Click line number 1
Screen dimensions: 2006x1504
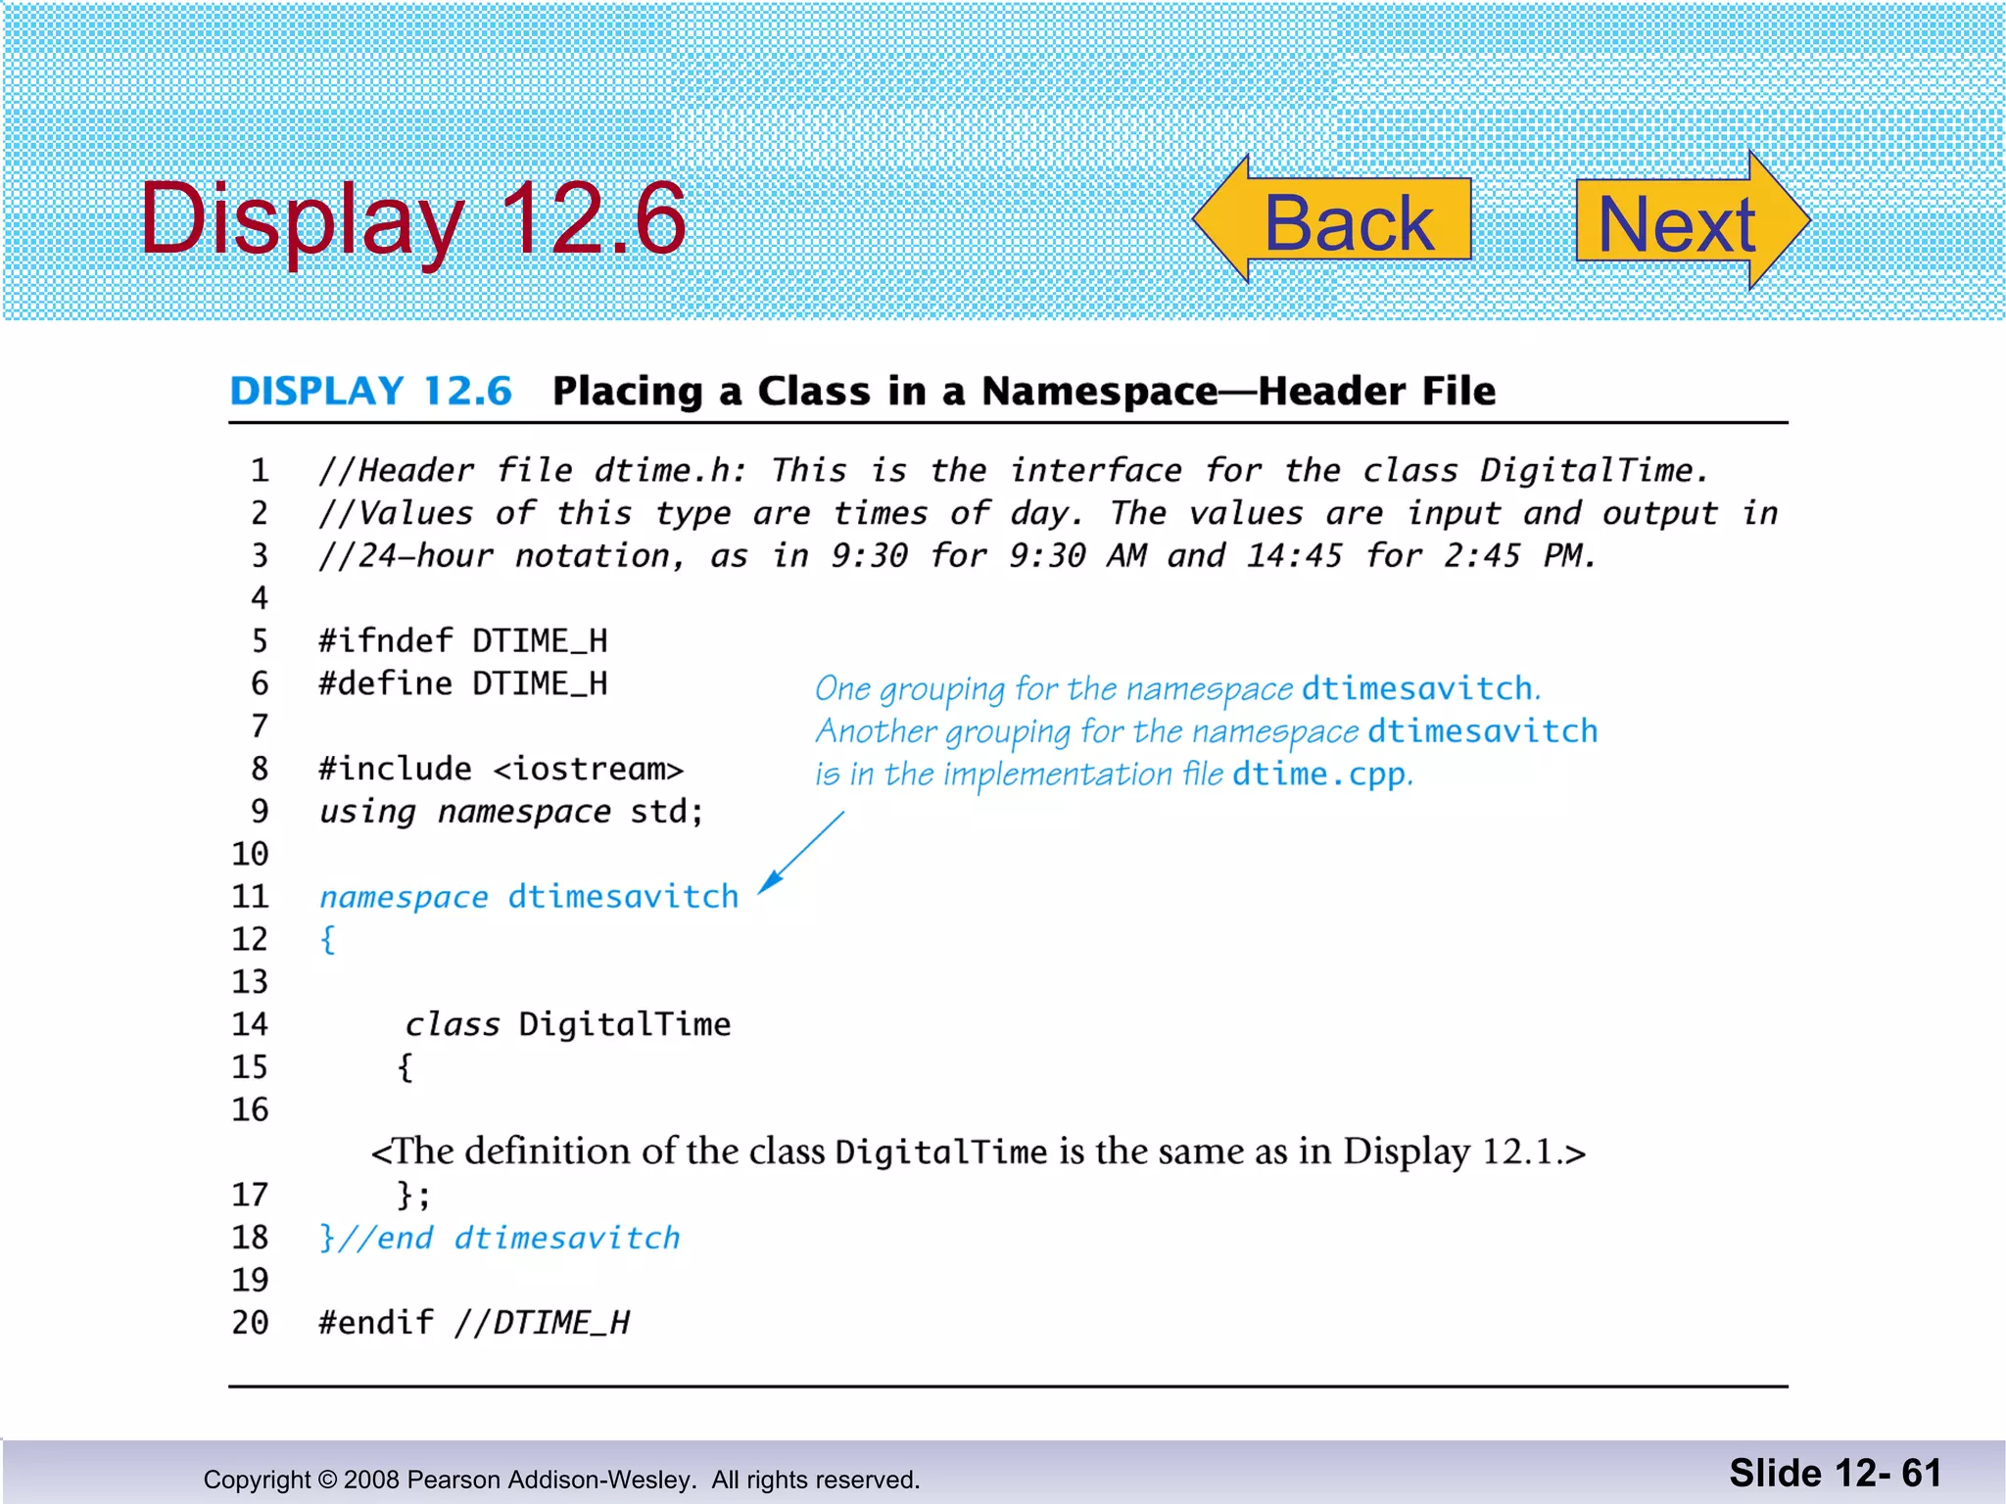pyautogui.click(x=260, y=471)
